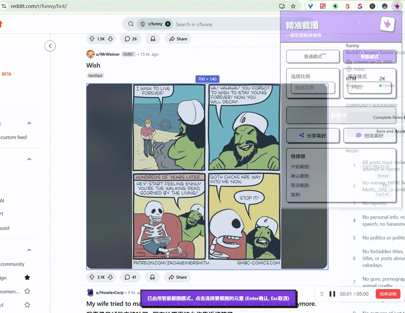Screen dimensions: 405x313
Task: Favorite the community ending in "ncemen..."
Action: point(27,291)
